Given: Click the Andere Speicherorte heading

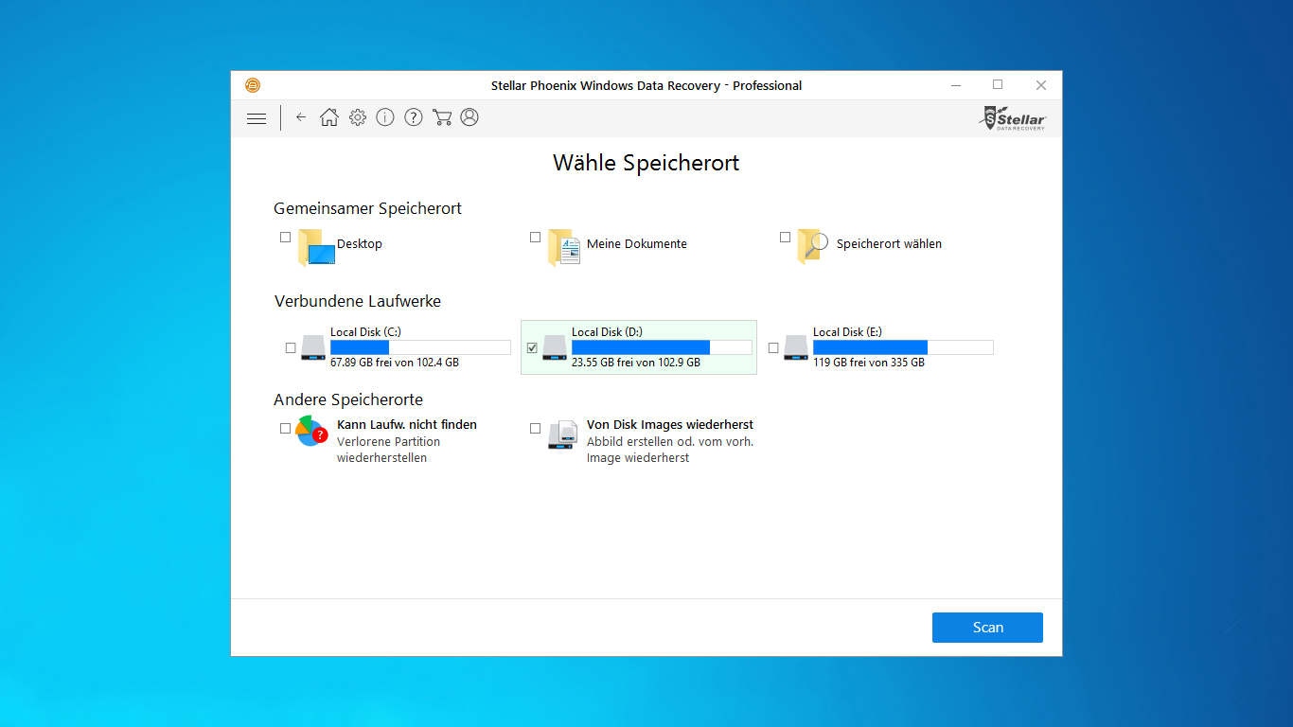Looking at the screenshot, I should pyautogui.click(x=348, y=399).
